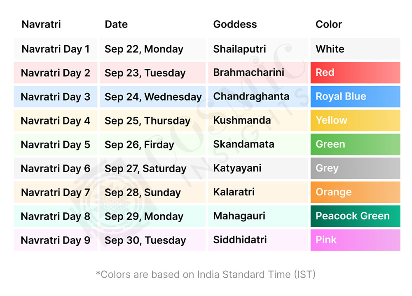Viewport: 412px width, 296px height.
Task: Click the Sep 24, Wednesday date cell
Action: (153, 97)
